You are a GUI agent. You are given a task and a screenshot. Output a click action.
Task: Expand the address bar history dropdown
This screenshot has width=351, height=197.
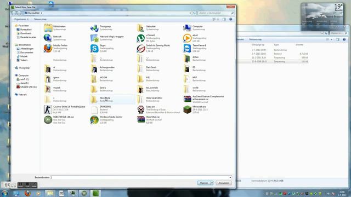(x=190, y=13)
